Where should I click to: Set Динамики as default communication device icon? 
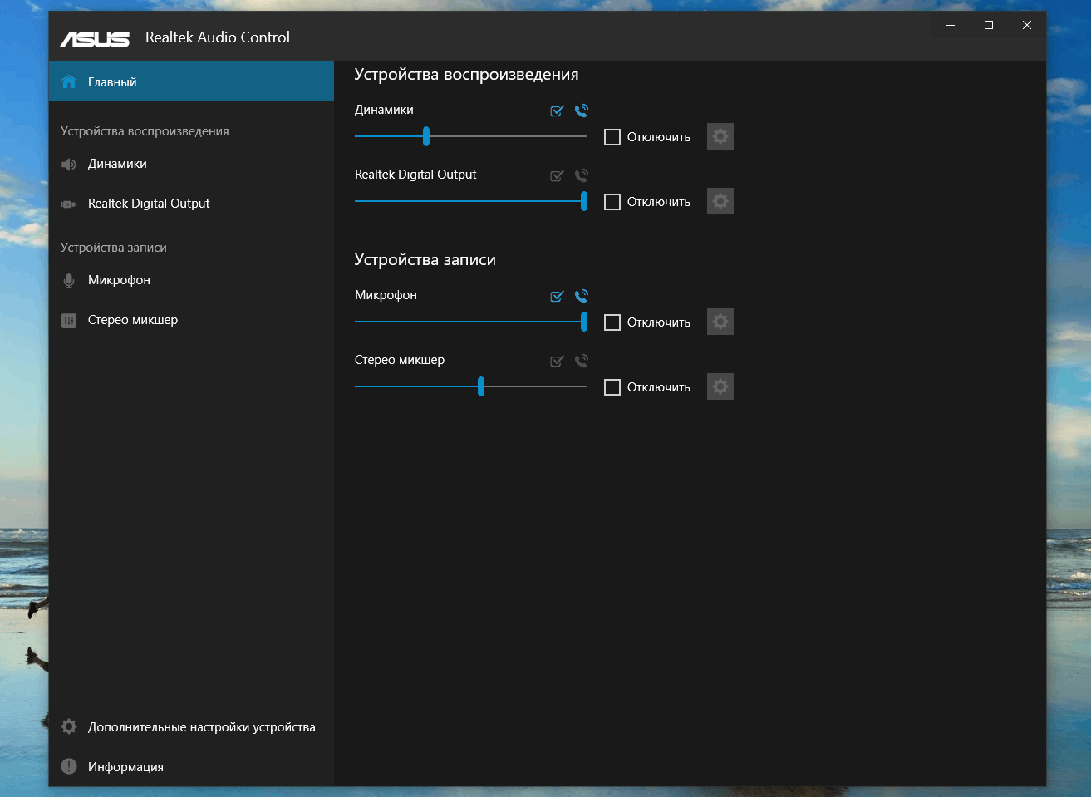coord(582,111)
